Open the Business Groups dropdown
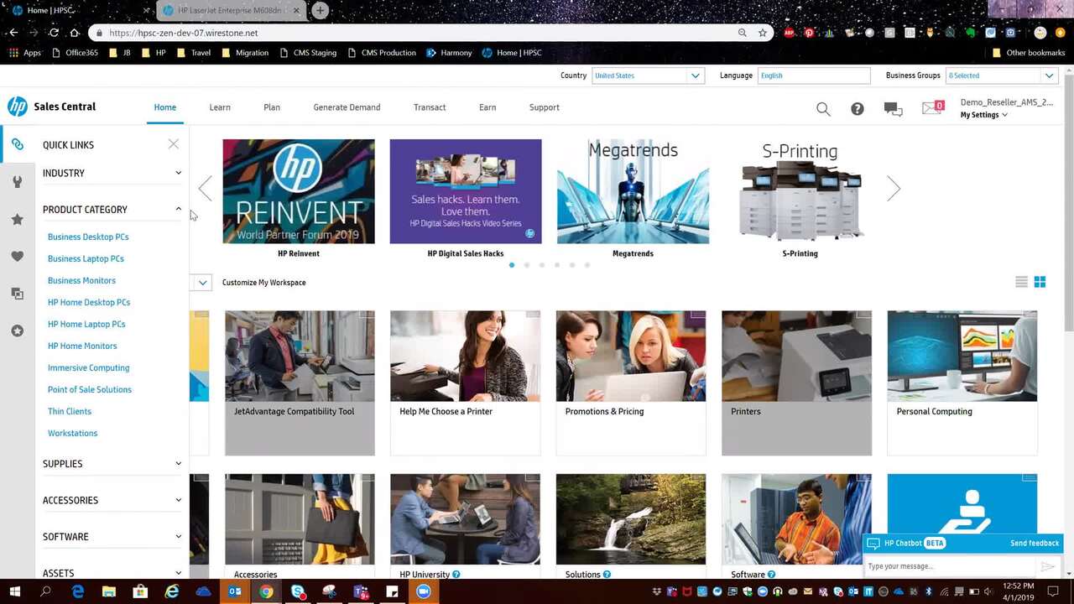This screenshot has height=604, width=1074. point(1002,75)
